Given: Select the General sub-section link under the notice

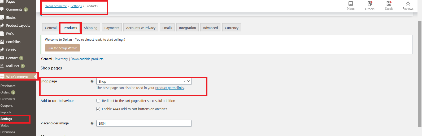Looking at the screenshot, I should 47,59.
